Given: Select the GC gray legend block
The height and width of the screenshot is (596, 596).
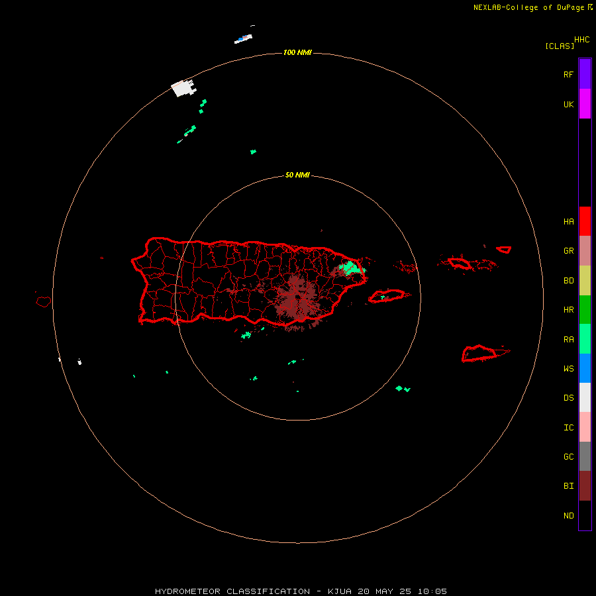Looking at the screenshot, I should [585, 456].
